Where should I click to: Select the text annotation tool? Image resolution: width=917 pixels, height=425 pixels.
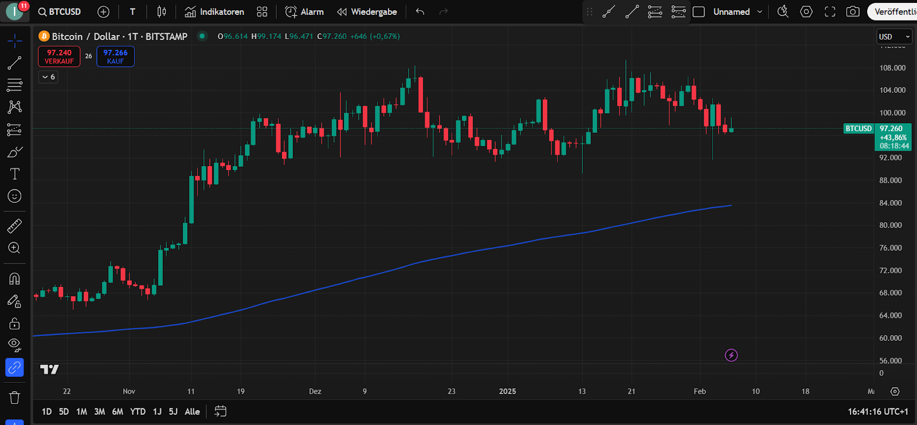click(x=15, y=174)
